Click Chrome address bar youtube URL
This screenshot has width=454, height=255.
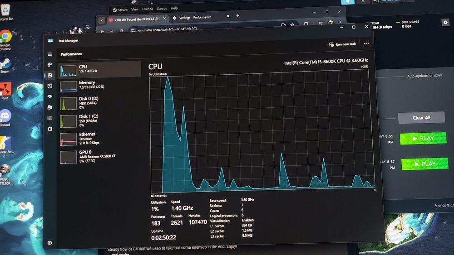coord(168,29)
